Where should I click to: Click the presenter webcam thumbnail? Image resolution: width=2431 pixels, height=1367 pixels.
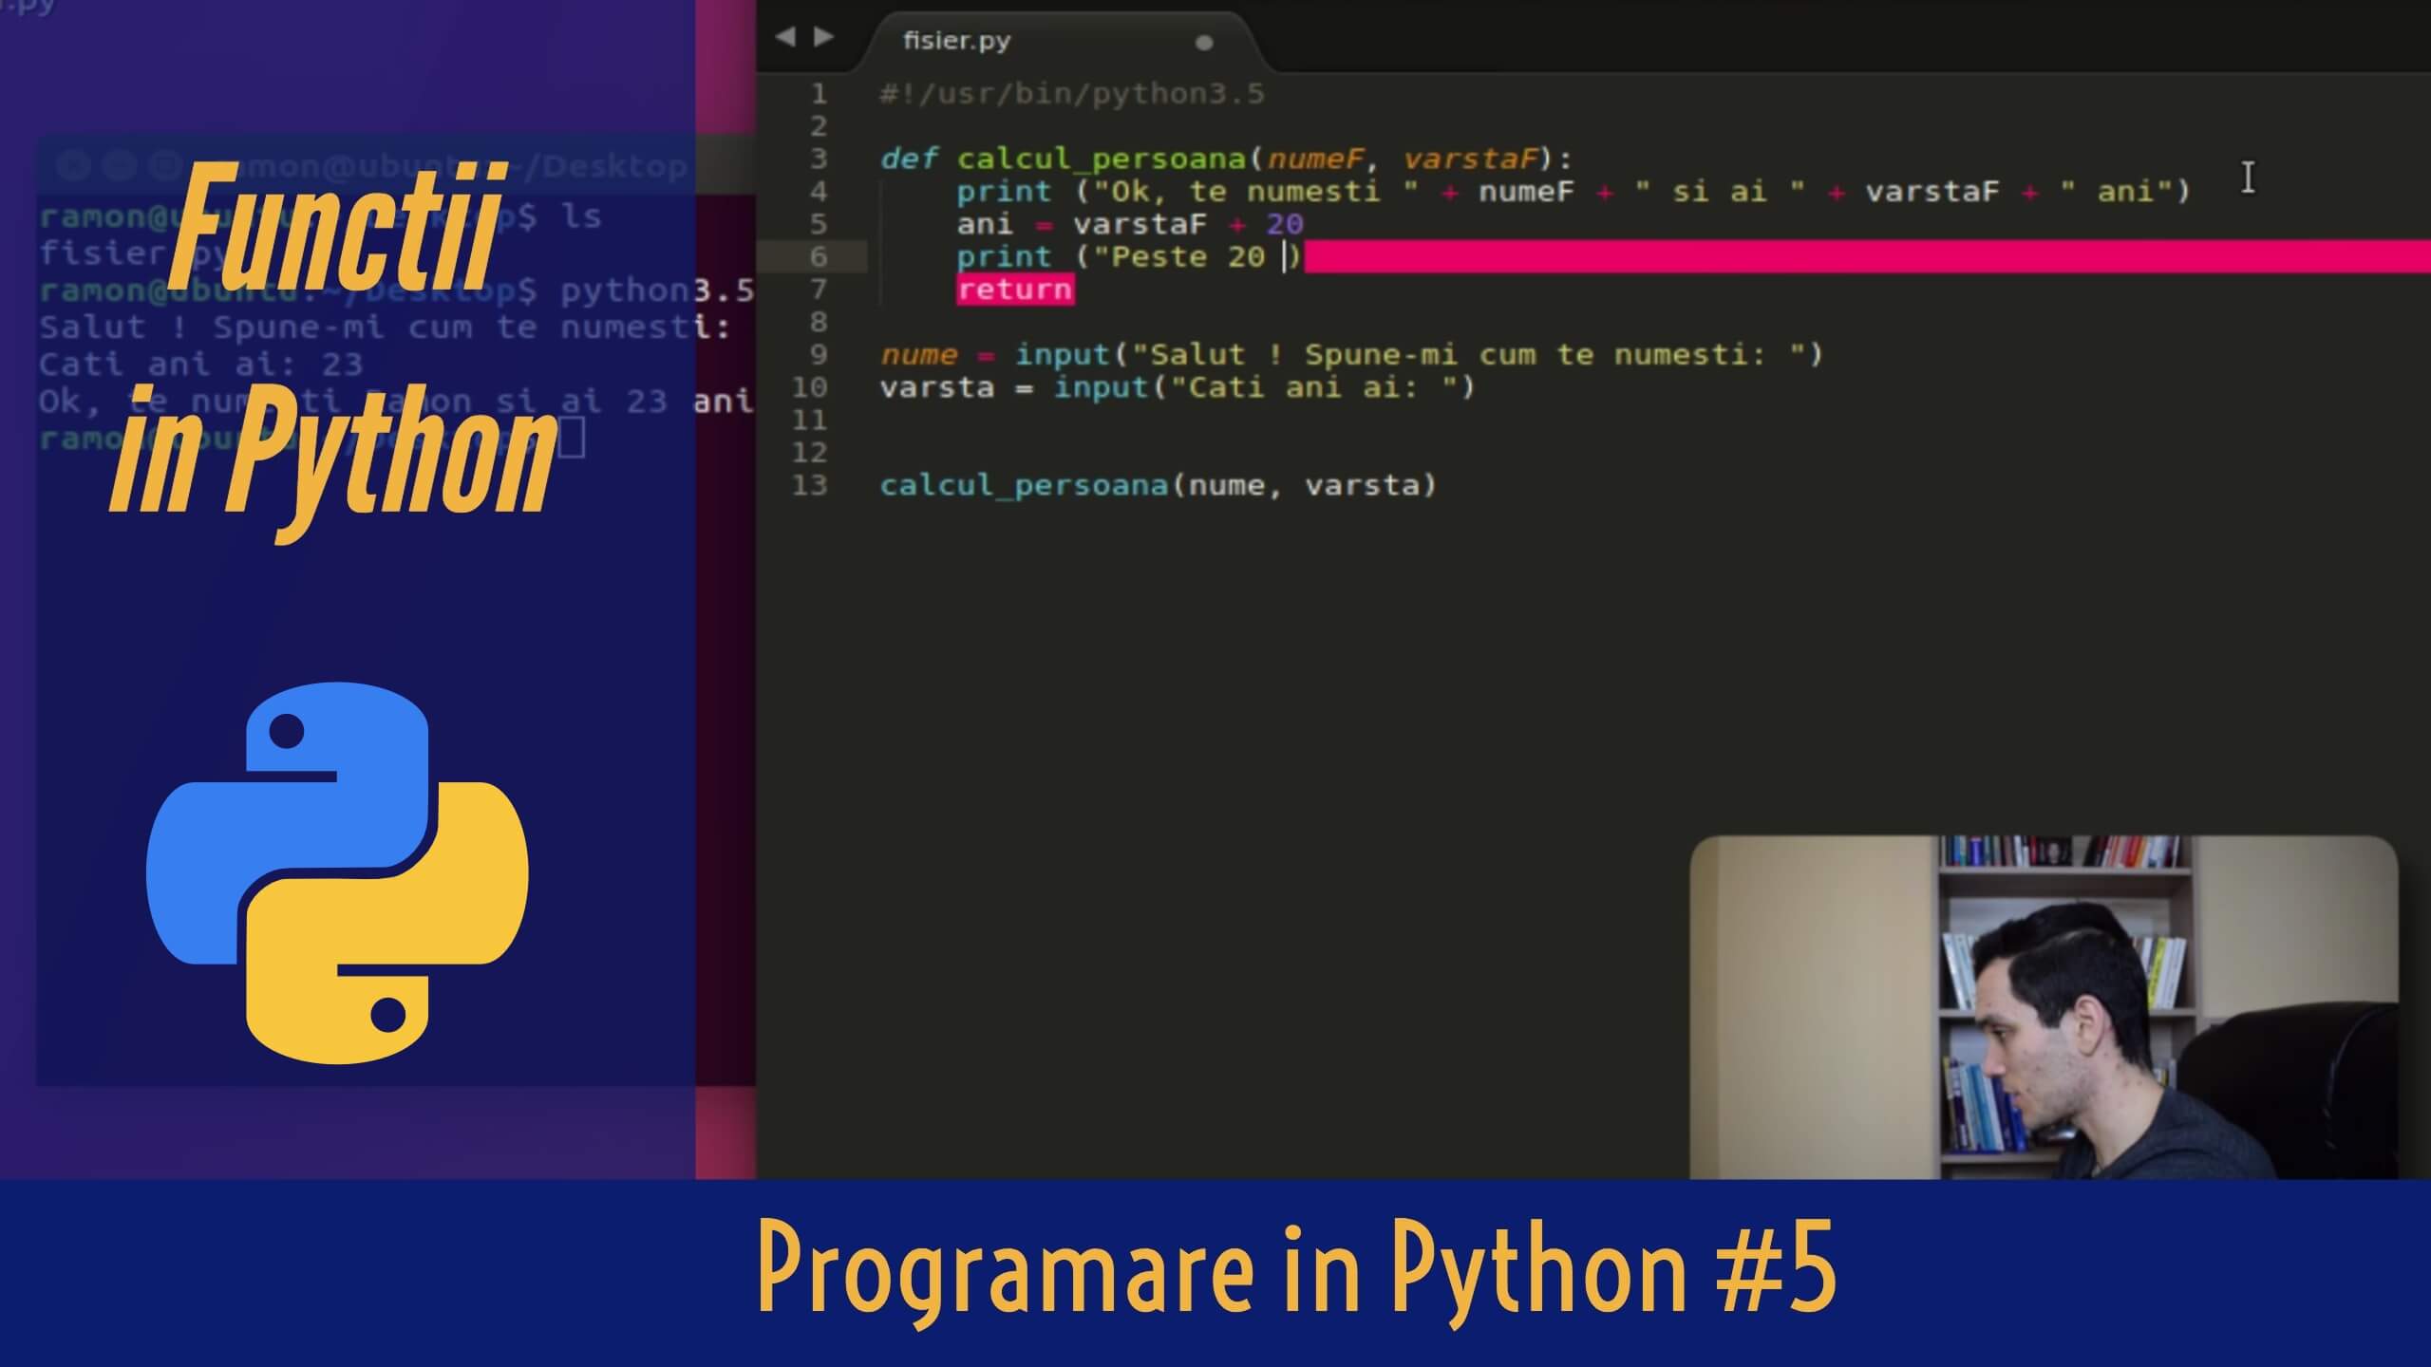2044,1007
